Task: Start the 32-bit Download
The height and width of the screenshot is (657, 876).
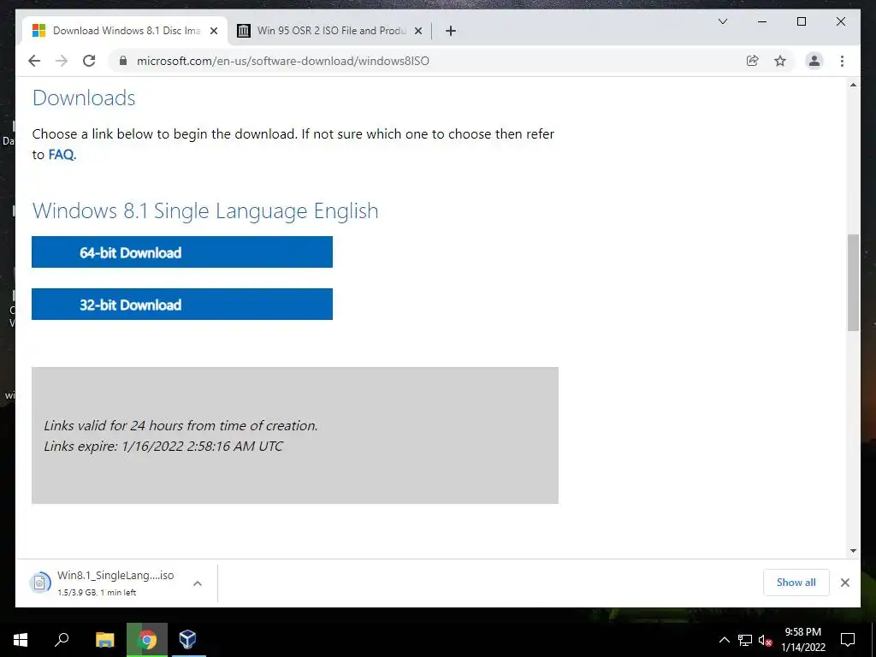Action: pos(182,304)
